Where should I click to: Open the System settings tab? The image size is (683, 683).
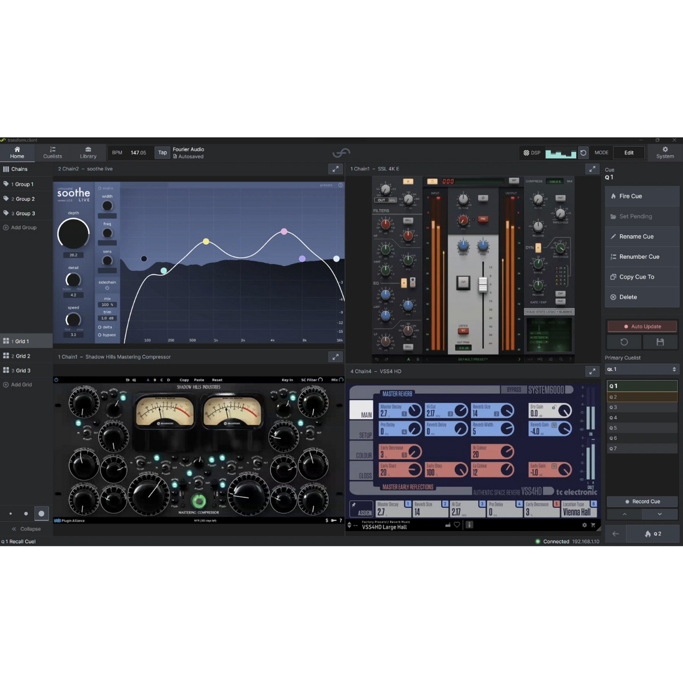(665, 153)
